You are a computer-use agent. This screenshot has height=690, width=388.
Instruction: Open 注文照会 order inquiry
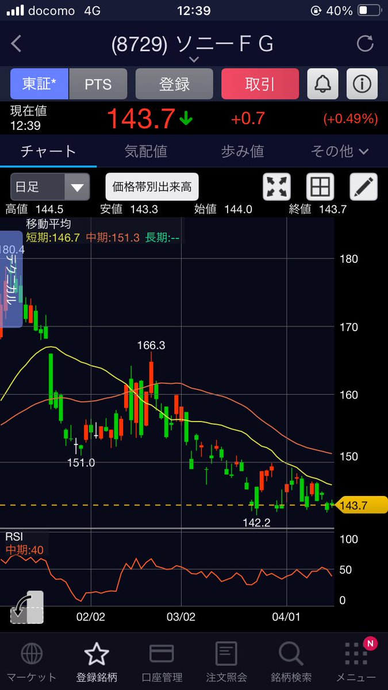[226, 663]
